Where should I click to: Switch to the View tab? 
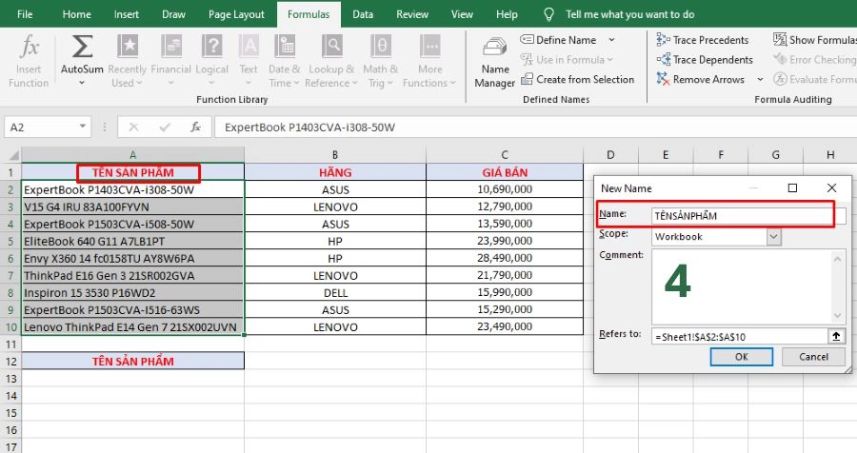click(x=462, y=14)
